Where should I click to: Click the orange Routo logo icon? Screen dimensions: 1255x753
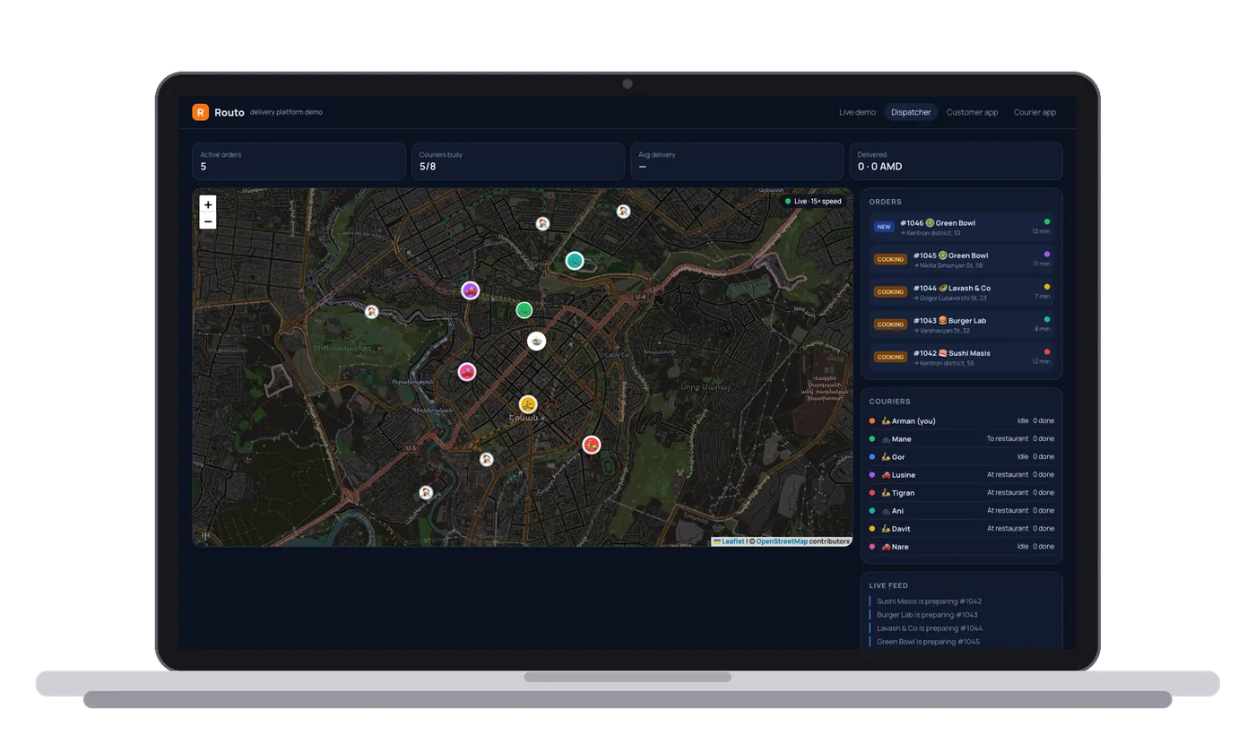click(200, 112)
